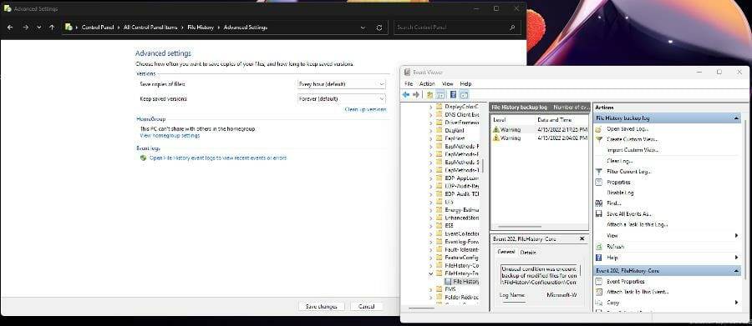Click the Refresh icon in Actions pane
Viewport: 752px width, 326px height.
coord(598,247)
